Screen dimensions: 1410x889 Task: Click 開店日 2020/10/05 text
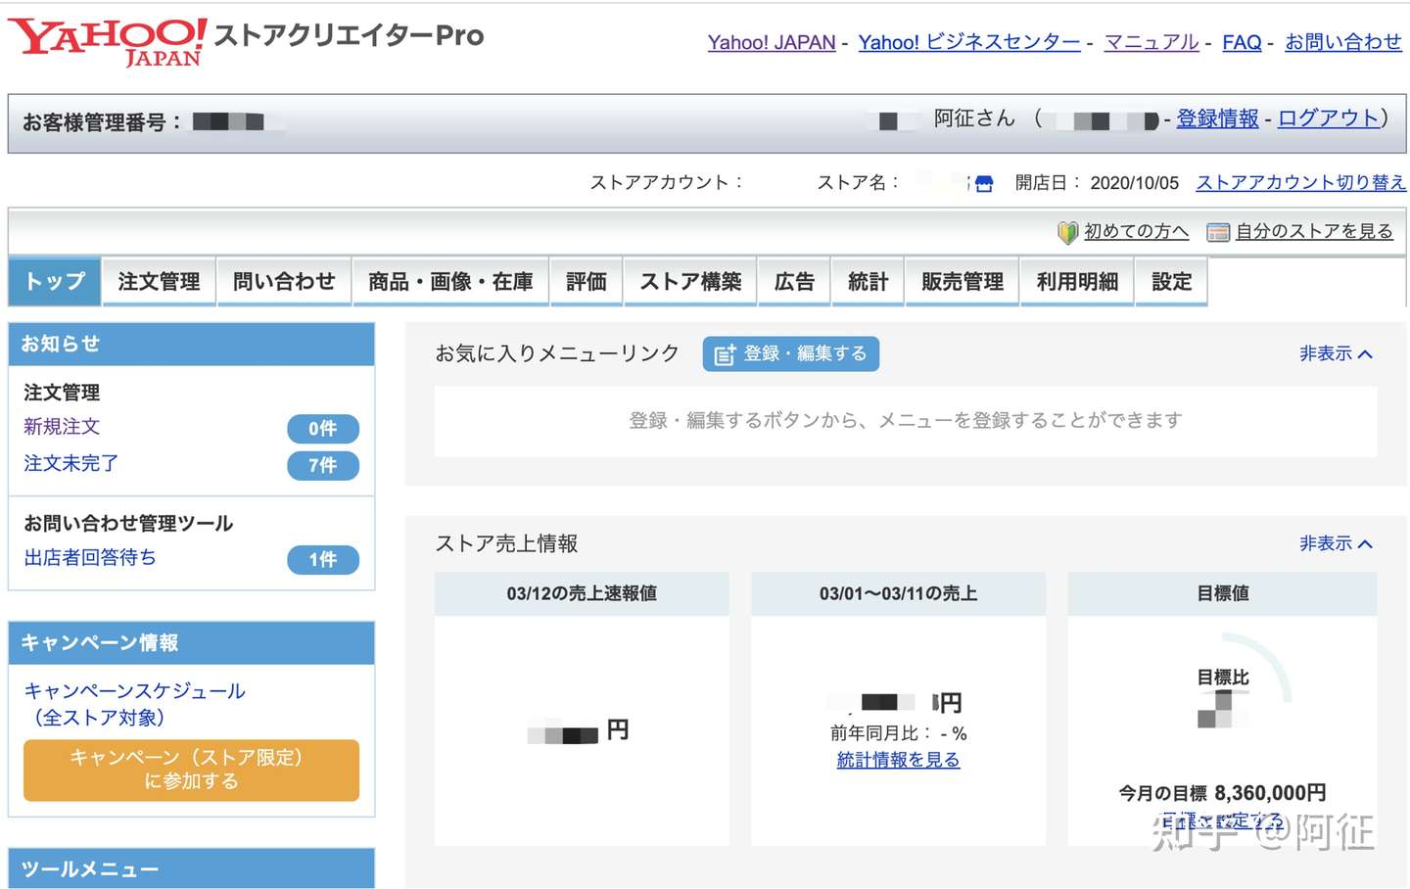1097,183
